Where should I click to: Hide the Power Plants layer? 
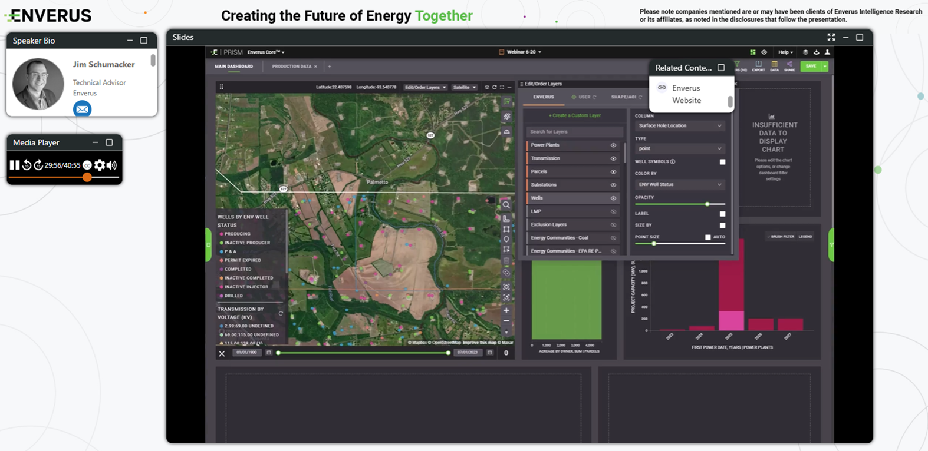(x=613, y=145)
